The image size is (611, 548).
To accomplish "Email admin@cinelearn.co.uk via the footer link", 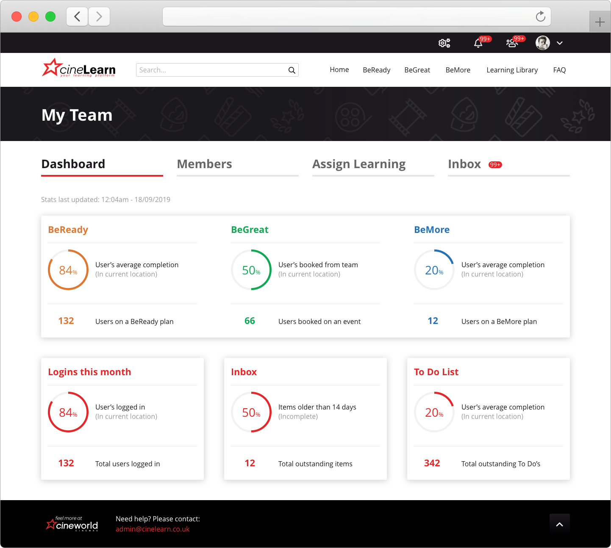I will tap(153, 529).
